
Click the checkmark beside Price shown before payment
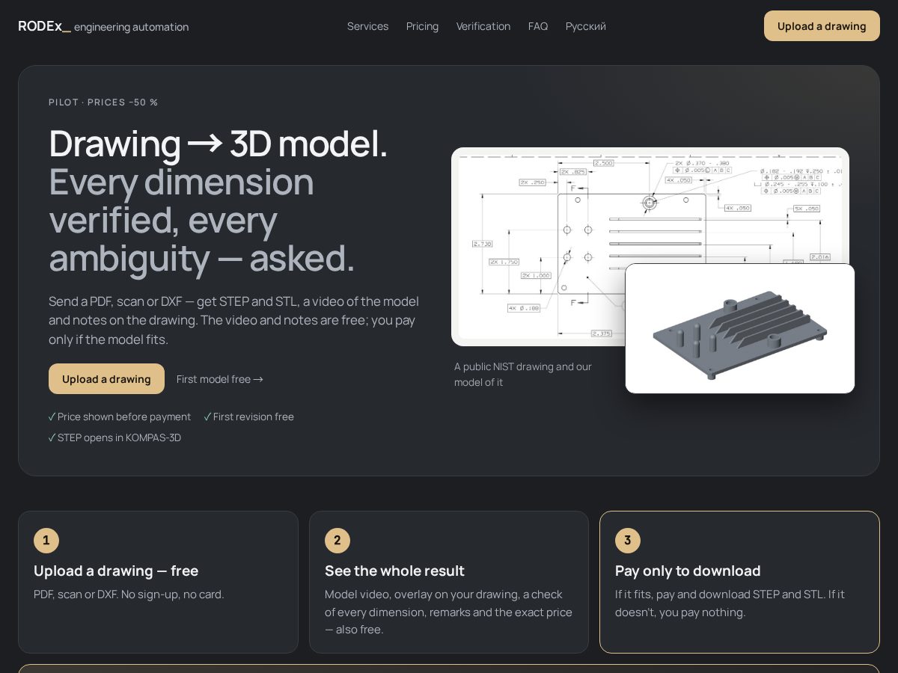(52, 417)
